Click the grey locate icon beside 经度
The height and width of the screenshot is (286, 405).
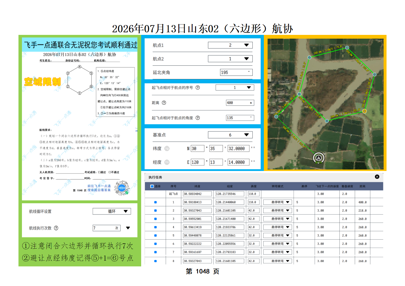pyautogui.click(x=167, y=162)
